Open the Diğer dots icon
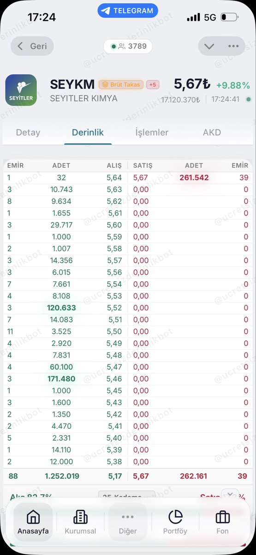Image resolution: width=256 pixels, height=555 pixels. click(x=128, y=521)
